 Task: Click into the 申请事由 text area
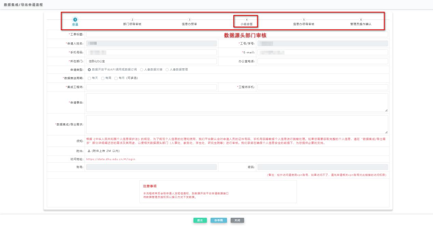(x=237, y=103)
